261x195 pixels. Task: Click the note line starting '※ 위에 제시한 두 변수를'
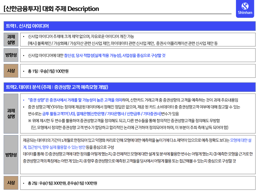tap(124, 121)
